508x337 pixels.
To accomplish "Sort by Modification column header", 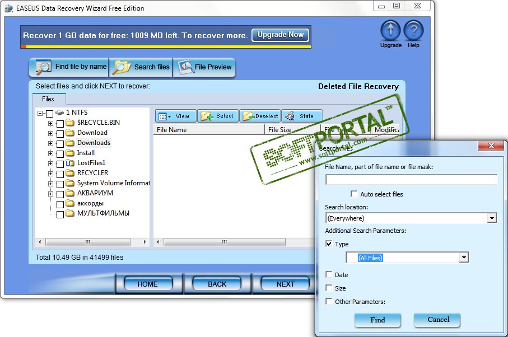I will [x=386, y=129].
